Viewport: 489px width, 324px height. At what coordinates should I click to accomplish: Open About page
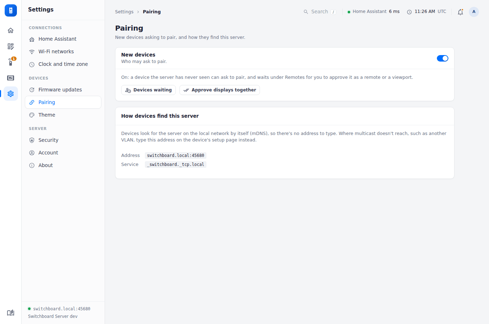click(63, 165)
